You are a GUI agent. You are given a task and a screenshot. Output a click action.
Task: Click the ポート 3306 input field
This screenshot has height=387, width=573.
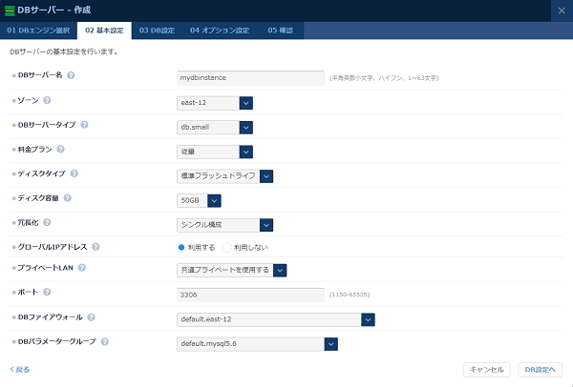pos(251,295)
